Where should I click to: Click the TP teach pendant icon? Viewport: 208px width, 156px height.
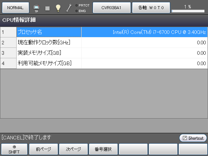tap(36, 7)
